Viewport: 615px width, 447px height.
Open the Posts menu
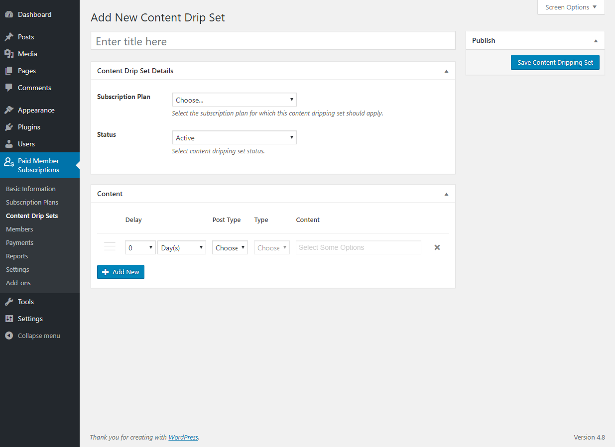tap(40, 37)
